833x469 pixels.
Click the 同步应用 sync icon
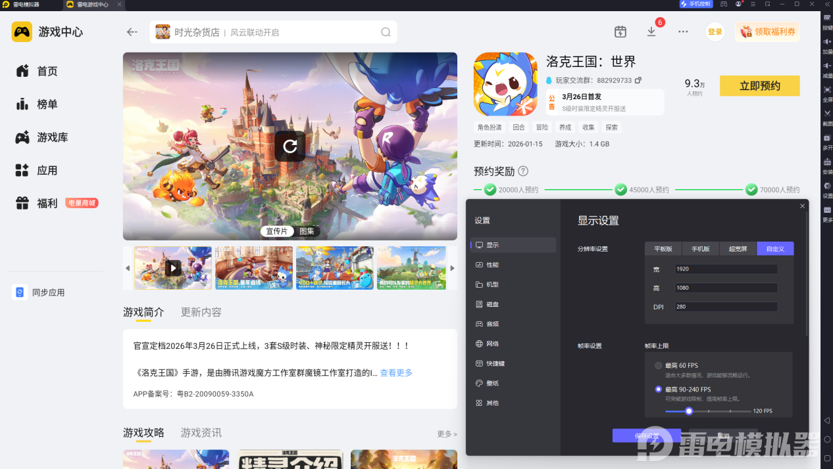[19, 292]
